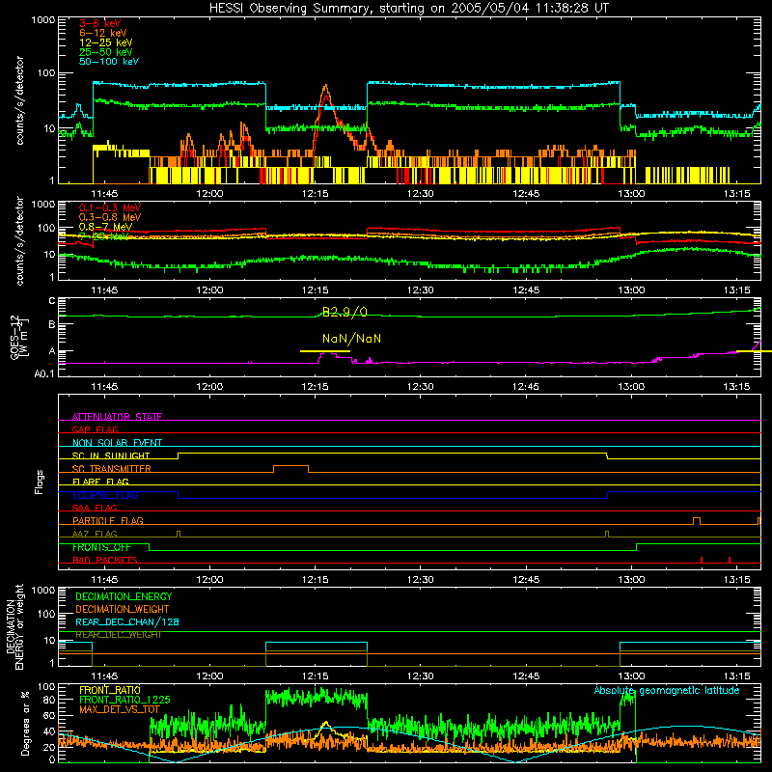Click the 12:30 tick label under the Flags panel
This screenshot has height=772, width=772.
tap(421, 580)
